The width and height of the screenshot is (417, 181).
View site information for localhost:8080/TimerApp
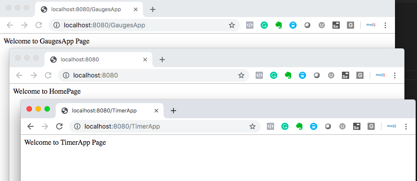(x=77, y=126)
